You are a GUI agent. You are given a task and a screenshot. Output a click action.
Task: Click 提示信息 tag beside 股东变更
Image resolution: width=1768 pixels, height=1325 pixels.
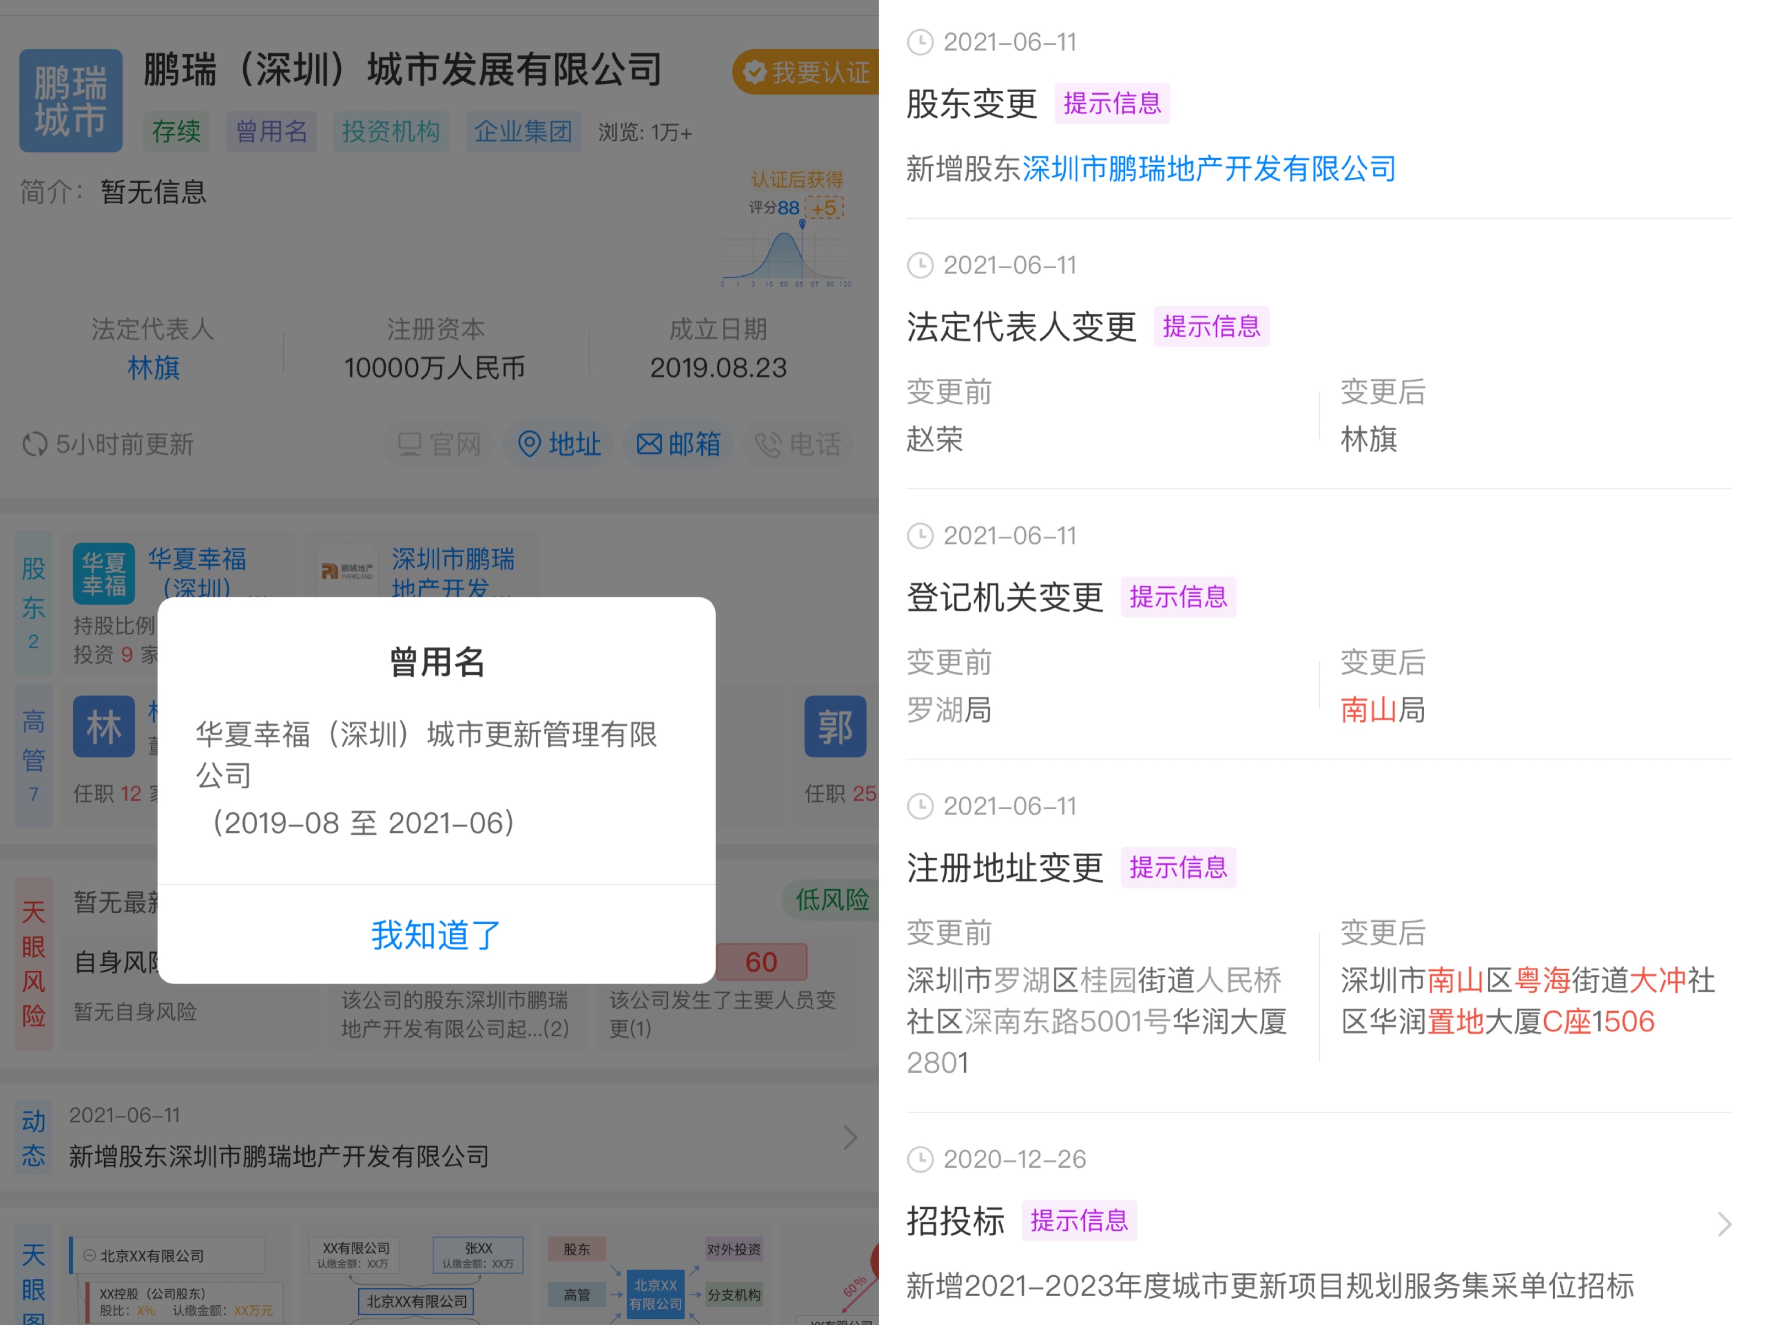point(1112,104)
